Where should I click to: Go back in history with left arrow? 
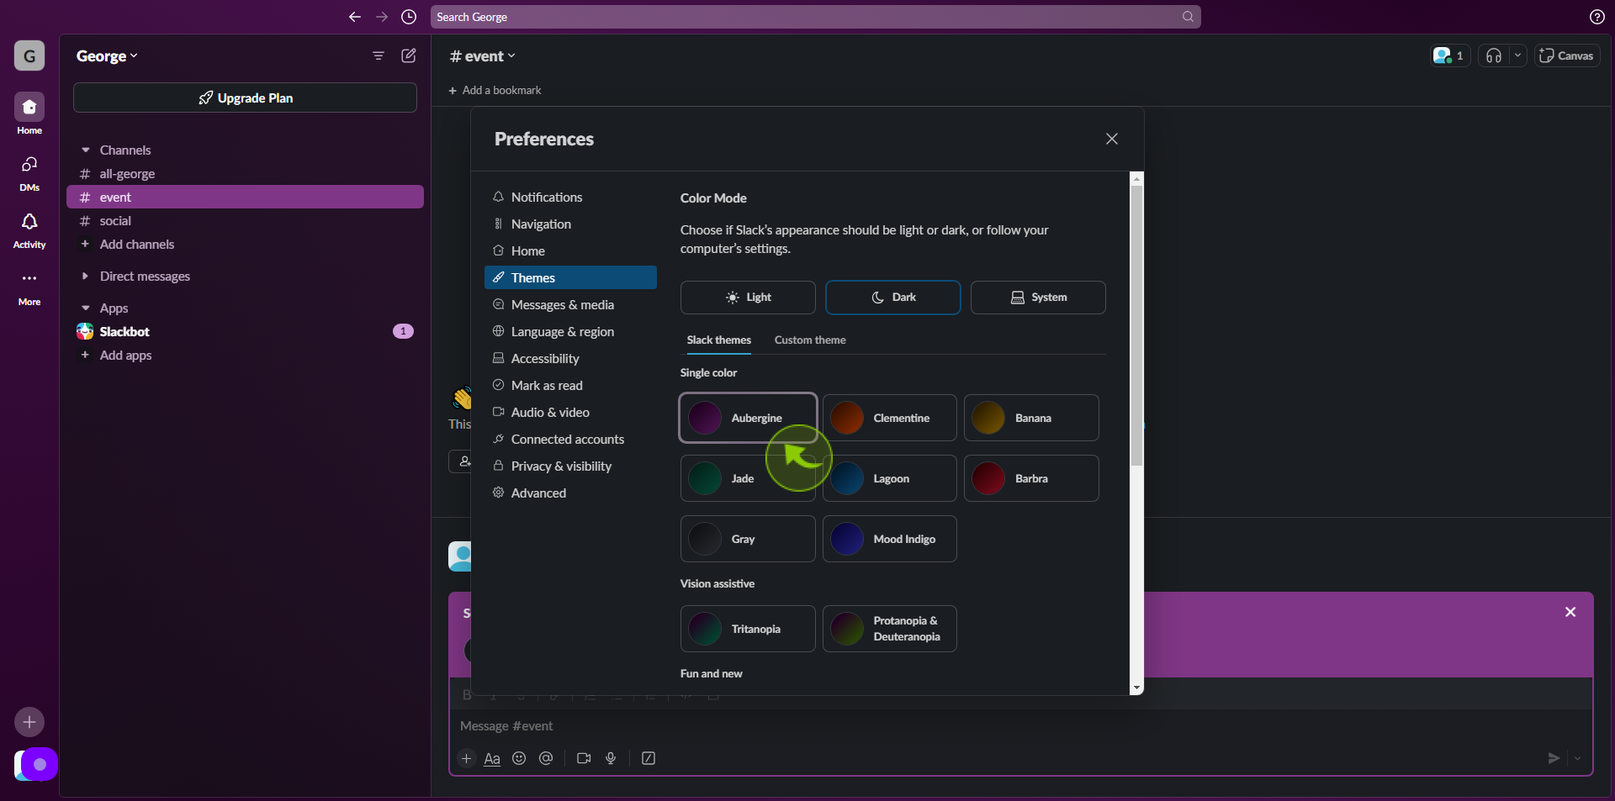click(x=354, y=17)
